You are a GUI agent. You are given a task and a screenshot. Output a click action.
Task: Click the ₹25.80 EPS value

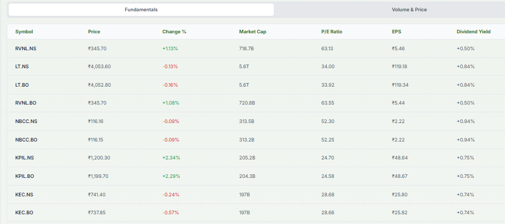pyautogui.click(x=400, y=194)
